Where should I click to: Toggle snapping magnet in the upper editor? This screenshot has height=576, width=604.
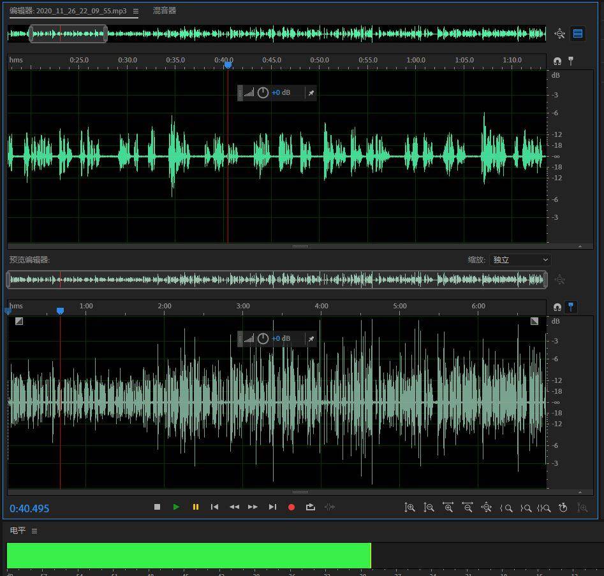557,61
